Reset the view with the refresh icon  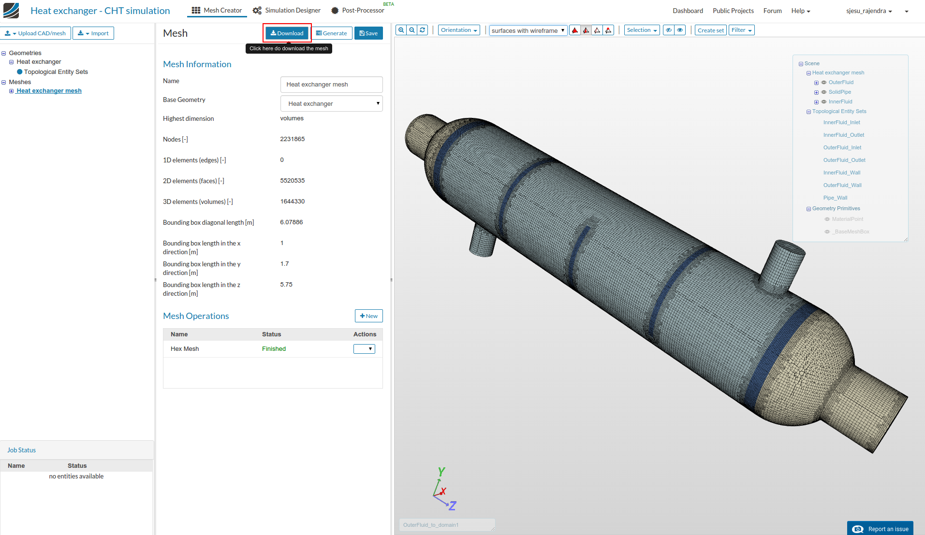(x=423, y=30)
